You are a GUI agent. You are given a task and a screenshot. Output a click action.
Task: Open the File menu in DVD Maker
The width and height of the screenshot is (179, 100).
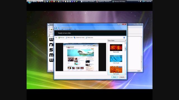click(x=56, y=37)
